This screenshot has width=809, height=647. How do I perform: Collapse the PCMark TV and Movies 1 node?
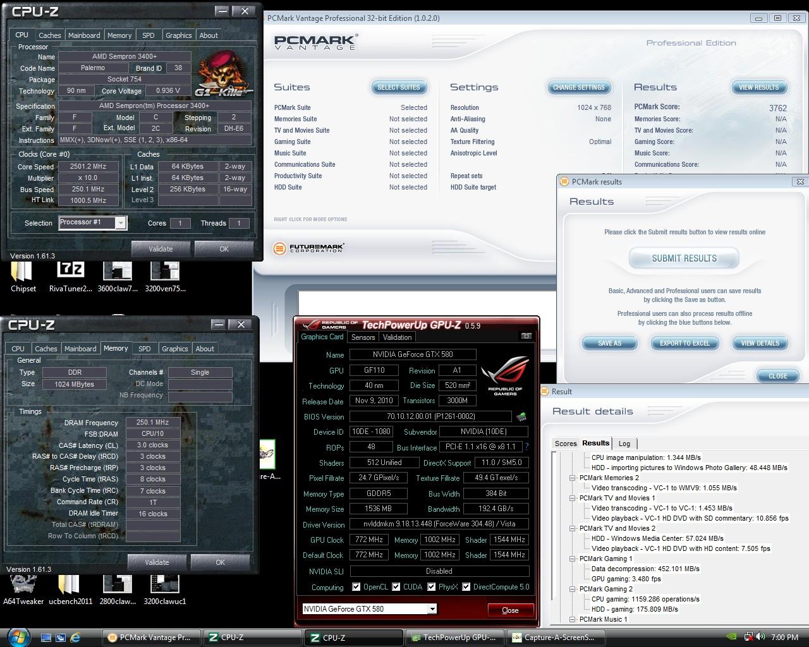(x=573, y=498)
